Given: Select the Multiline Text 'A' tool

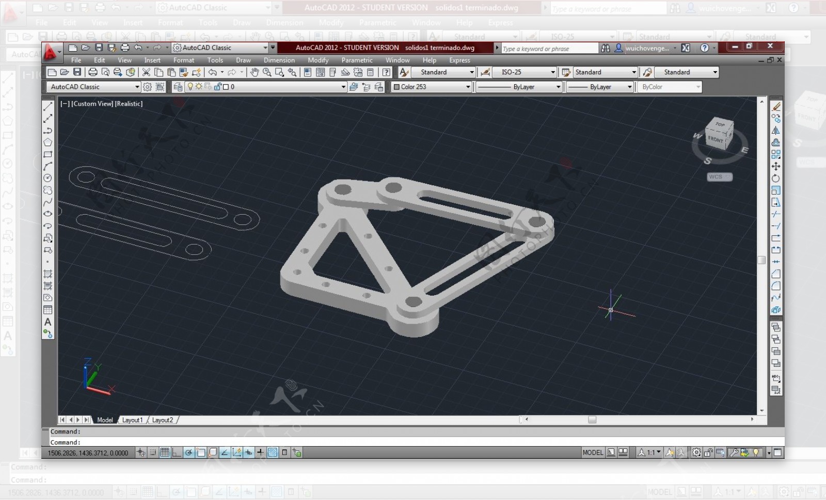Looking at the screenshot, I should pos(47,322).
